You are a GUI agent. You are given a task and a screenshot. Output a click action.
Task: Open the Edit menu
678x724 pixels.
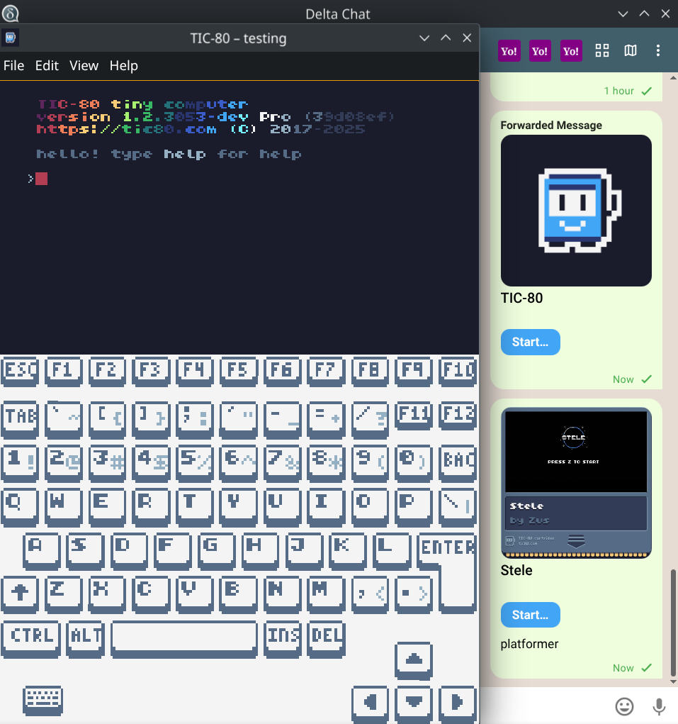coord(47,66)
